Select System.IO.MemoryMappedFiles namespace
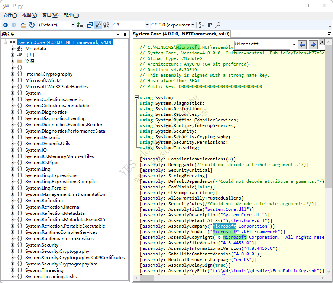Image resolution: width=333 pixels, height=283 pixels. click(x=59, y=156)
